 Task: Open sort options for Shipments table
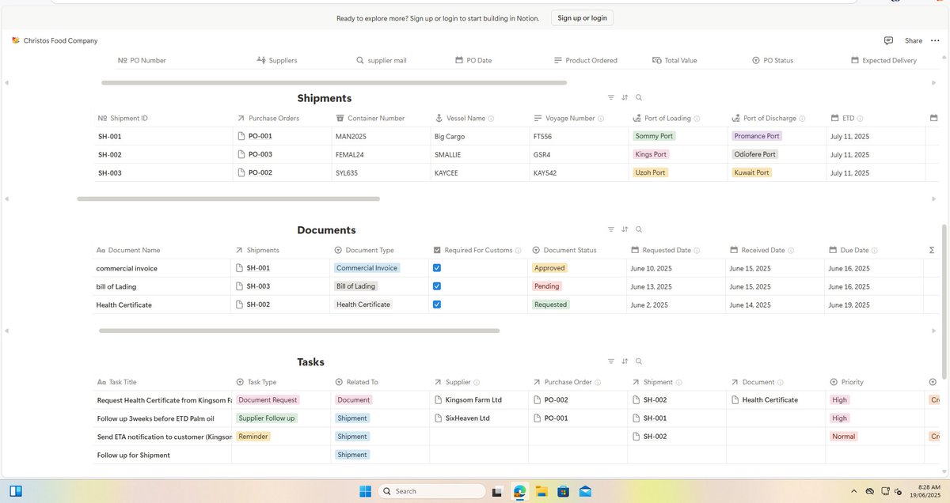coord(625,97)
